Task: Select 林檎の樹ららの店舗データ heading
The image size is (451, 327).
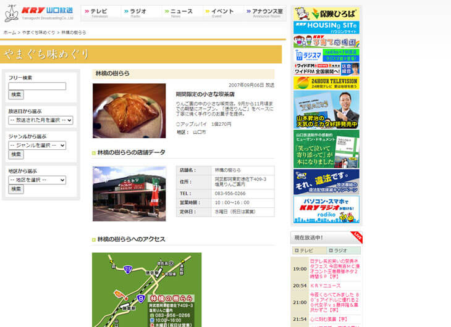Action: 131,152
